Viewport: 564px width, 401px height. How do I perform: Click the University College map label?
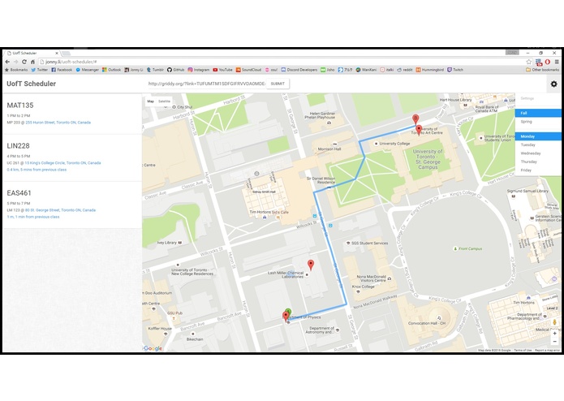[394, 144]
